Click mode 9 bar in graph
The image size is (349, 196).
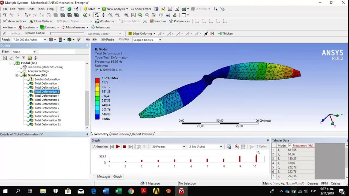point(240,159)
